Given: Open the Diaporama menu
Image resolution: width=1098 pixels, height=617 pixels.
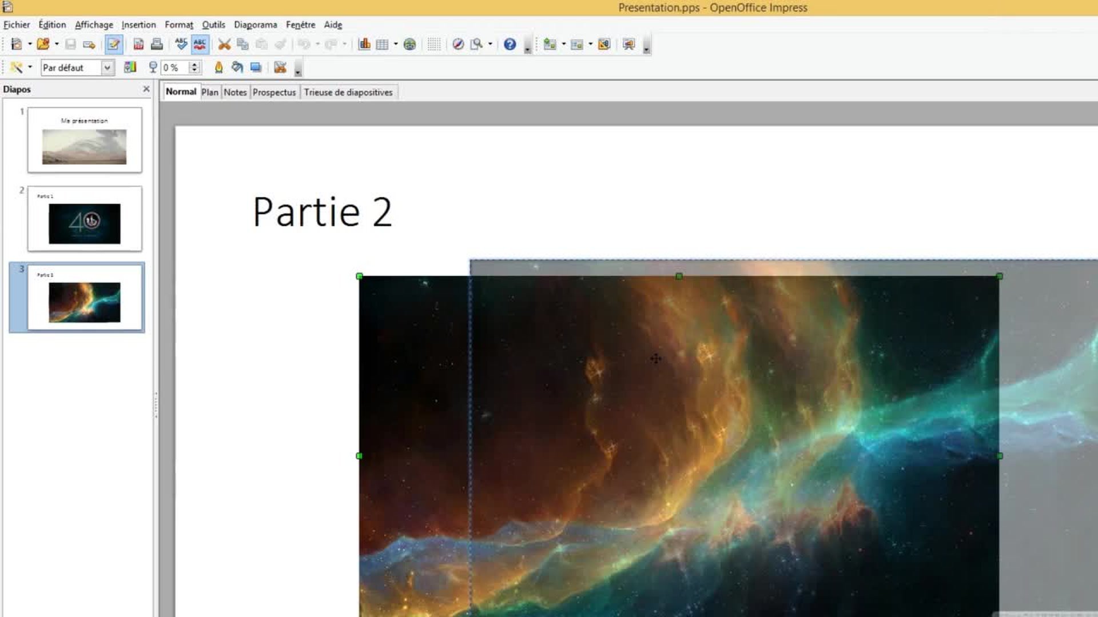Looking at the screenshot, I should 255,25.
